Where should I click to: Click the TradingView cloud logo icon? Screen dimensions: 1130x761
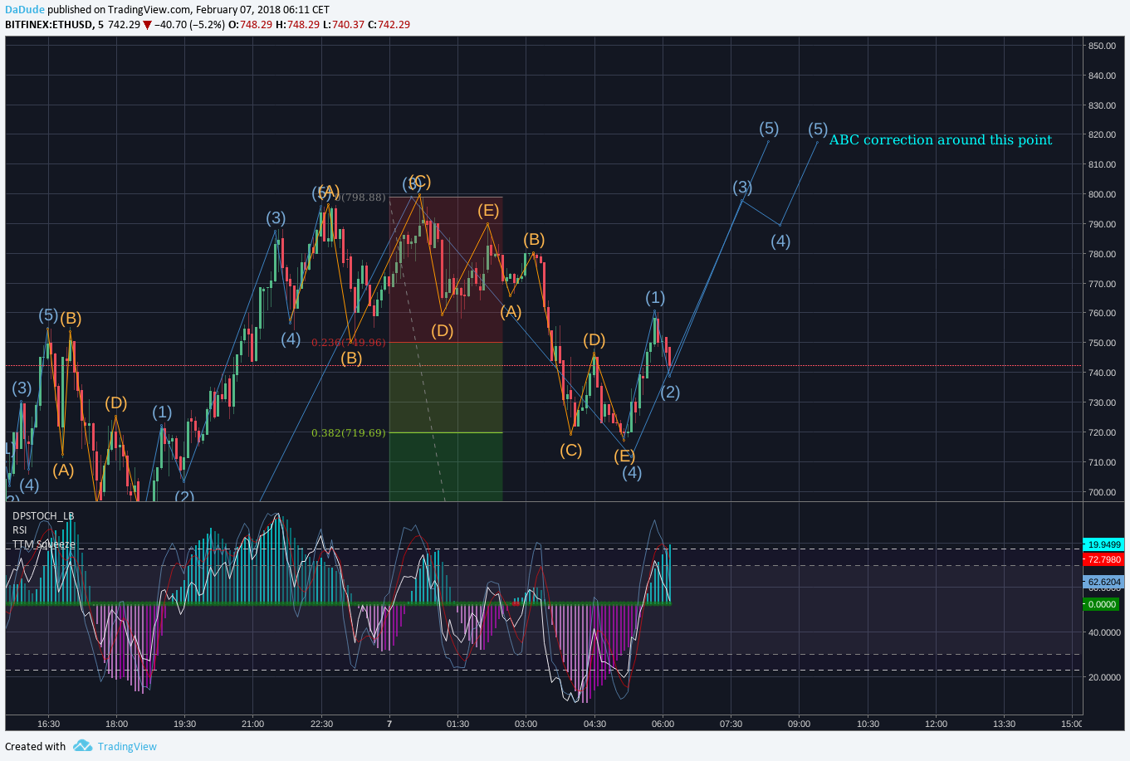point(82,746)
